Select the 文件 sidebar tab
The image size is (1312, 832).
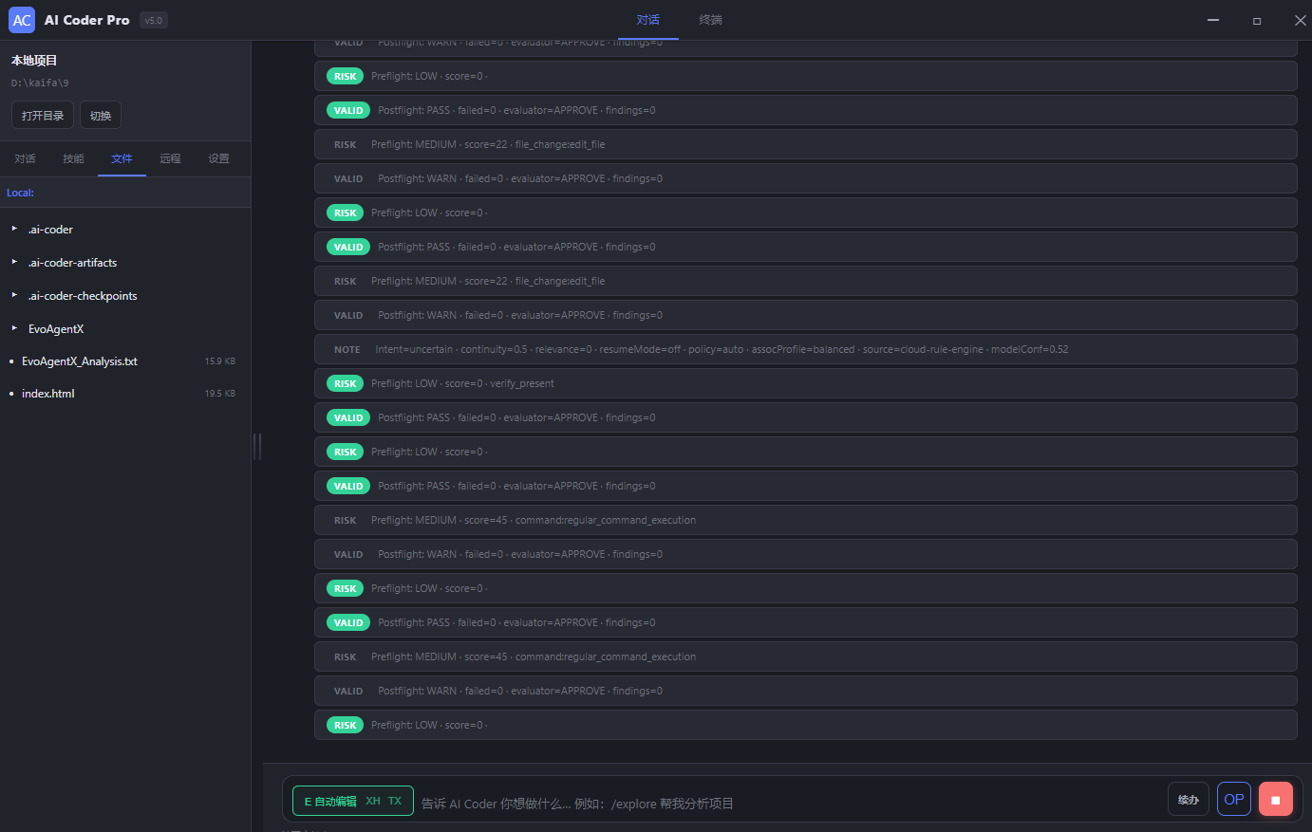click(x=122, y=158)
